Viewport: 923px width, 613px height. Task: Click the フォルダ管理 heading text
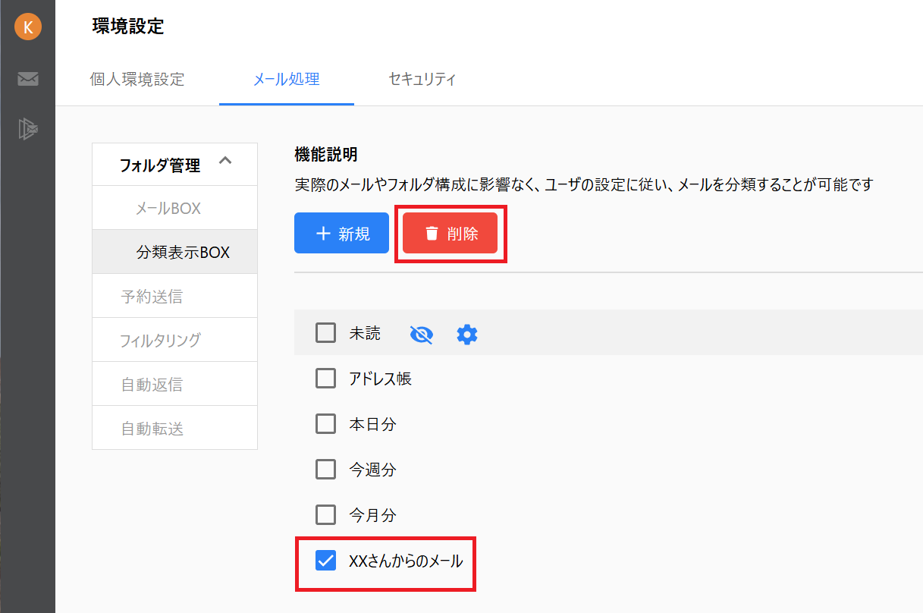pos(160,165)
